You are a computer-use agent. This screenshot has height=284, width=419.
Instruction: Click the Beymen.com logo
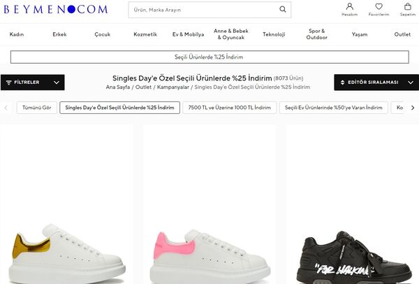point(54,10)
